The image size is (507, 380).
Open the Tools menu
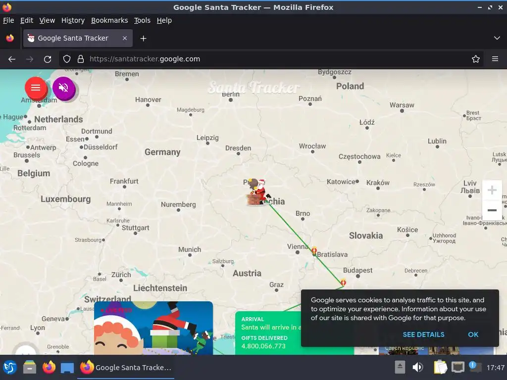[x=142, y=20]
